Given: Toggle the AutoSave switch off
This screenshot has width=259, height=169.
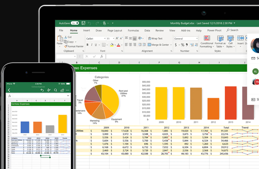Looking at the screenshot, I should (75, 23).
